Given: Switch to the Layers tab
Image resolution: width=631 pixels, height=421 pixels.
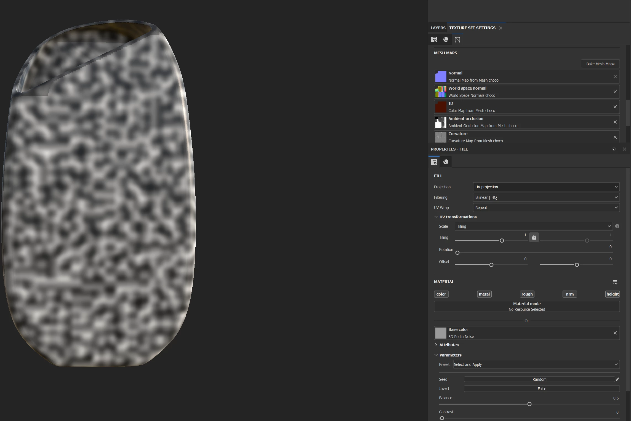Looking at the screenshot, I should (x=438, y=28).
